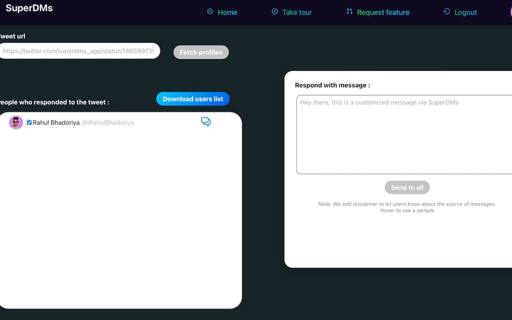Screen dimensions: 512x320
Task: Click 'people who responded to the tweet' heading
Action: click(x=54, y=102)
